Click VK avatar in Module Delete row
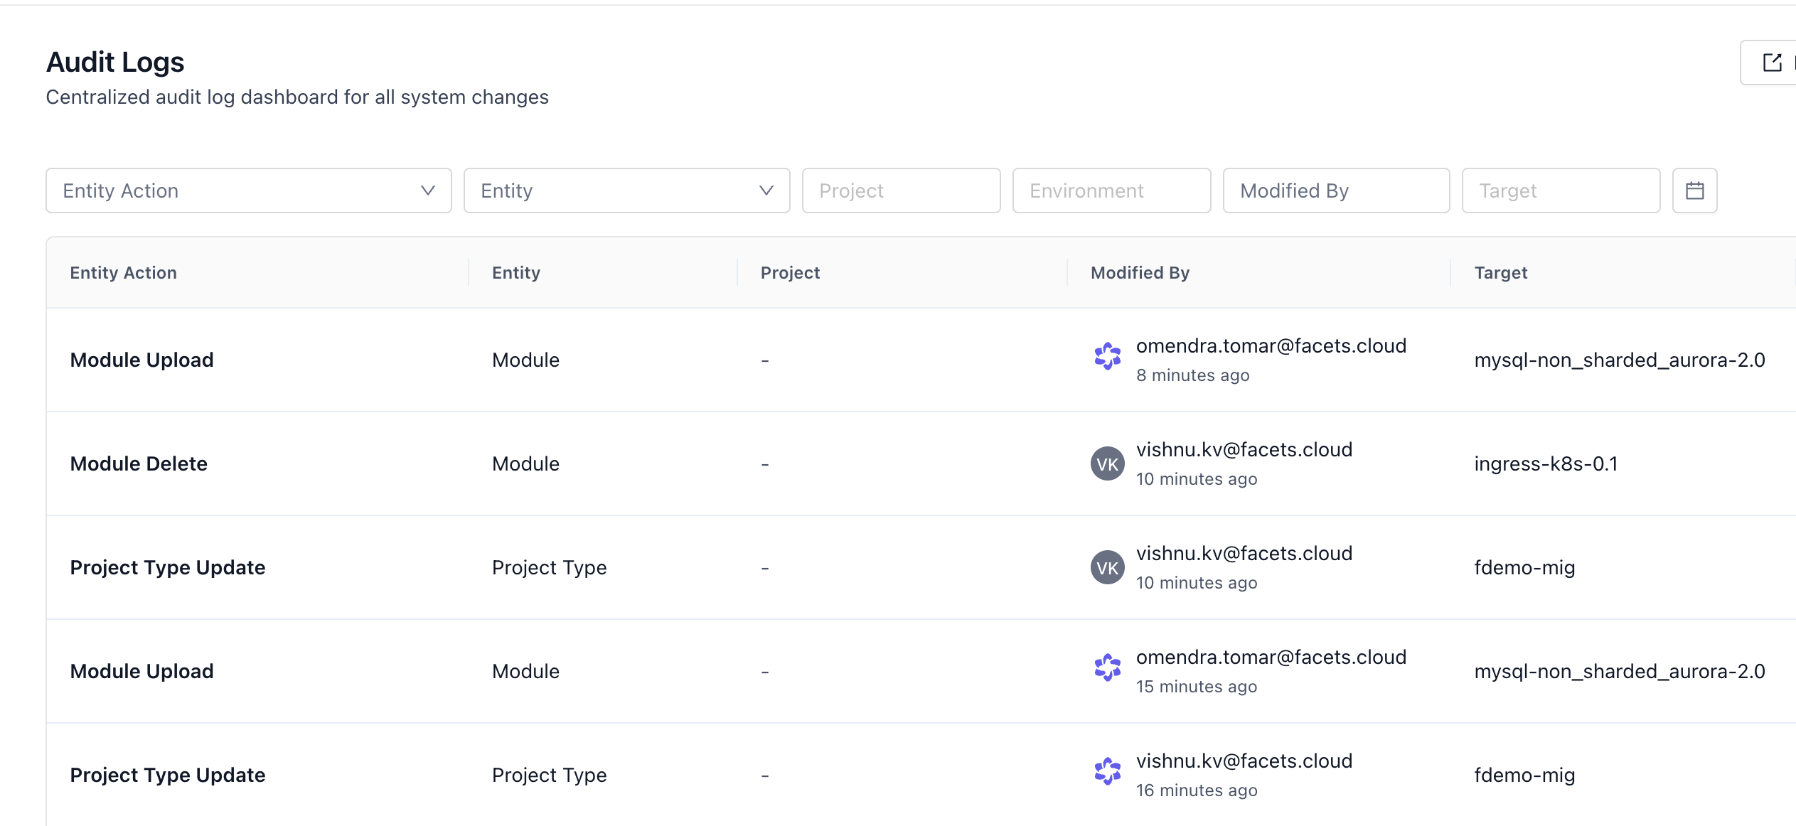The image size is (1796, 826). (1107, 464)
